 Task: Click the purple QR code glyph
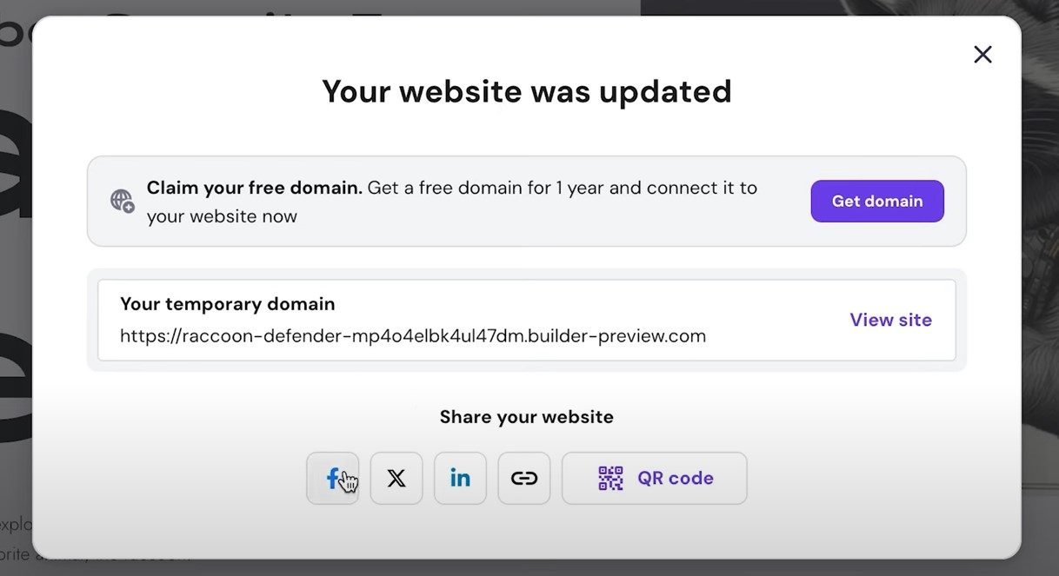tap(610, 478)
